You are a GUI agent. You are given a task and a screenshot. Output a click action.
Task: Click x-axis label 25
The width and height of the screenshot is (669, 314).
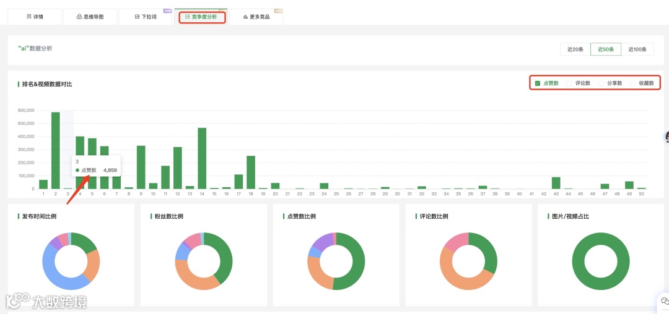pyautogui.click(x=336, y=193)
